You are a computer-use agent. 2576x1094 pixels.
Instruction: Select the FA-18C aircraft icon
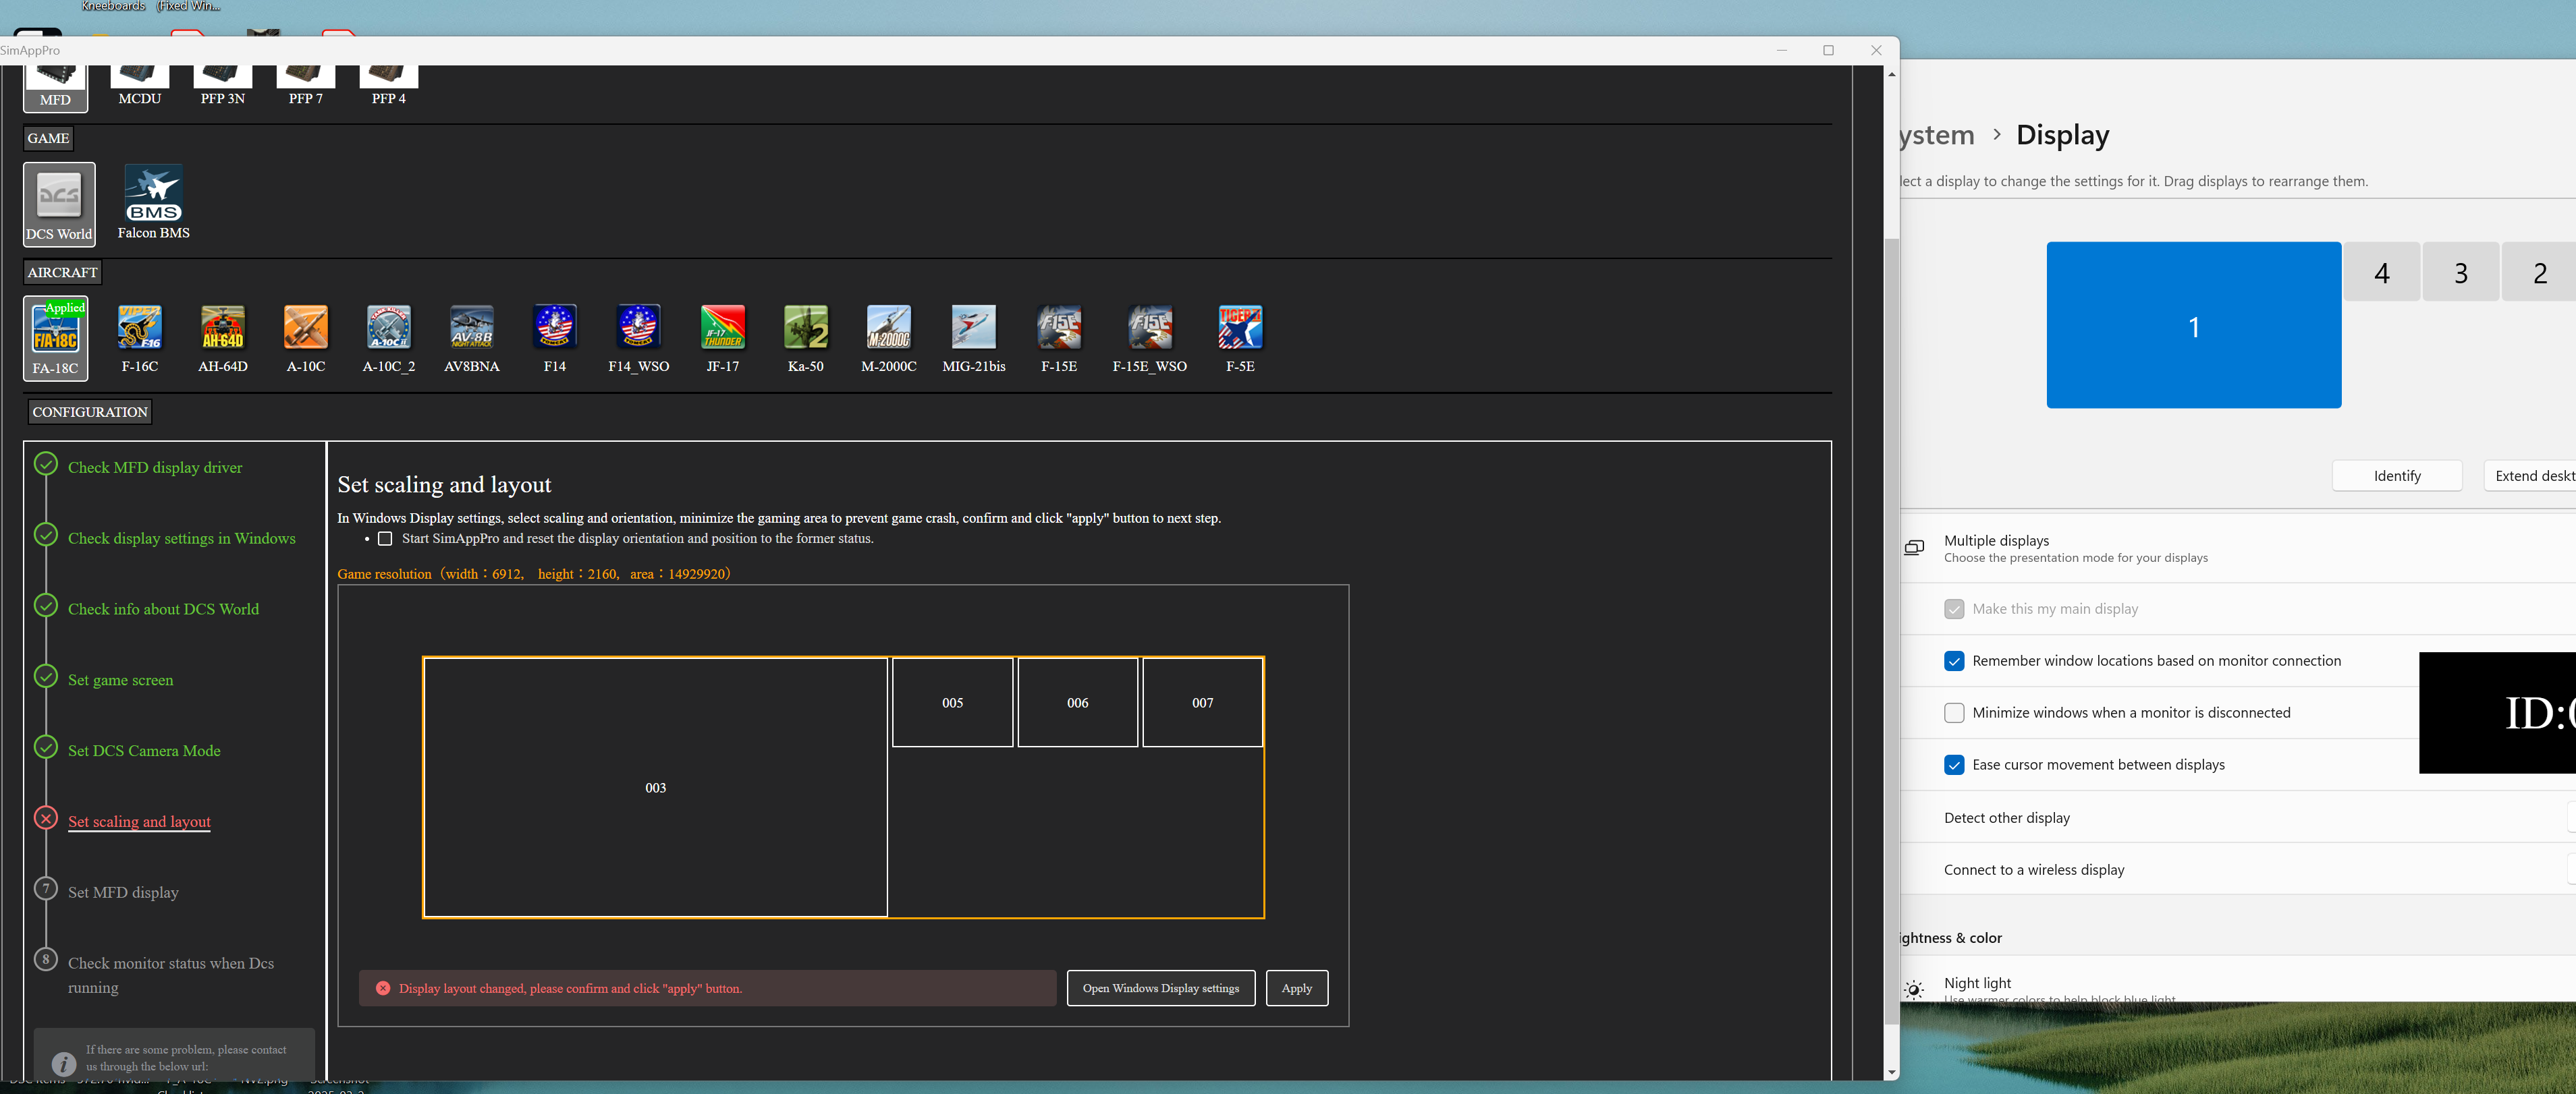click(x=55, y=338)
